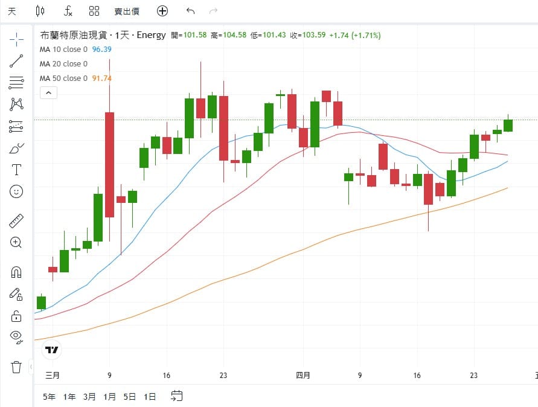The image size is (538, 407).
Task: Select the measure ruler tool
Action: (x=16, y=219)
